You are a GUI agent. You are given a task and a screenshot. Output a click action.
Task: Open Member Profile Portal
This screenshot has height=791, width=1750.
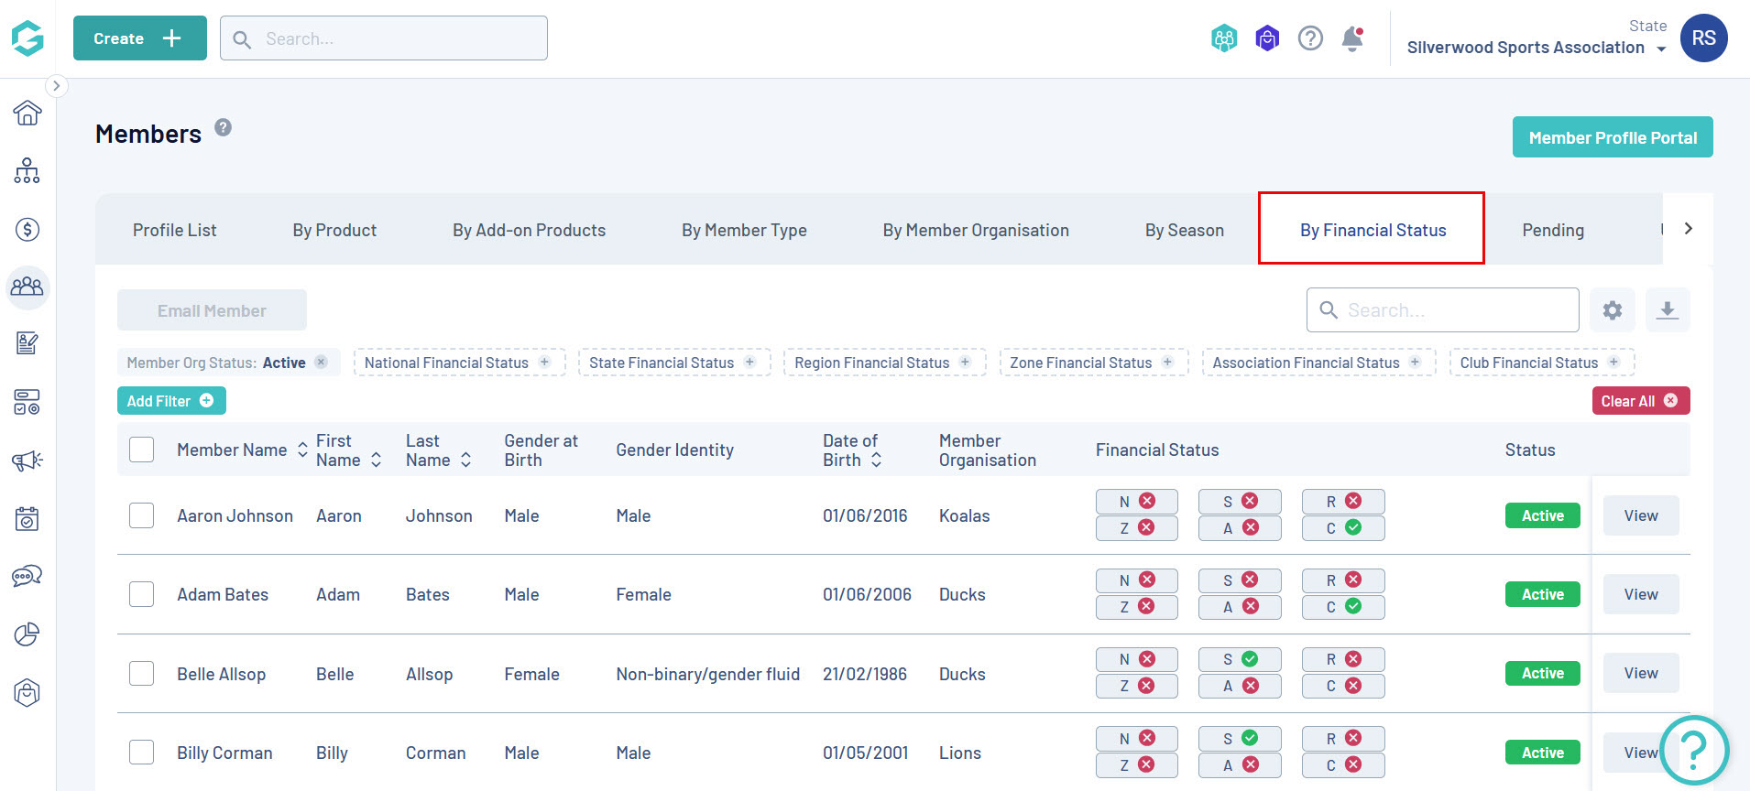tap(1613, 137)
